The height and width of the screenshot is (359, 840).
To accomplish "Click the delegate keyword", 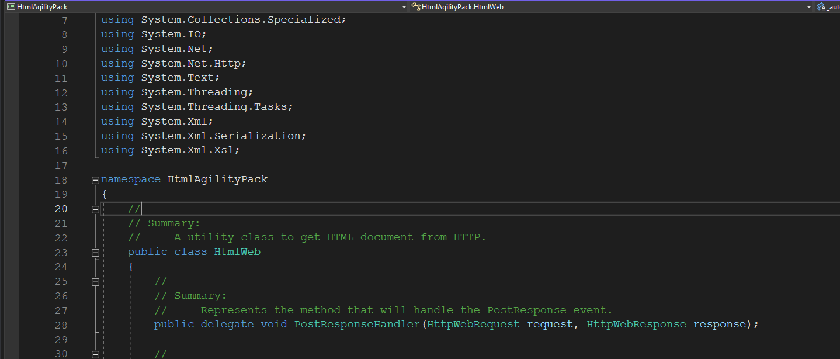I will [227, 325].
